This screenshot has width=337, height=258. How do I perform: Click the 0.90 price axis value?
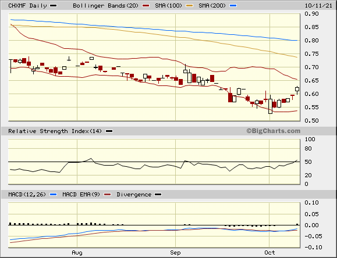pyautogui.click(x=311, y=14)
